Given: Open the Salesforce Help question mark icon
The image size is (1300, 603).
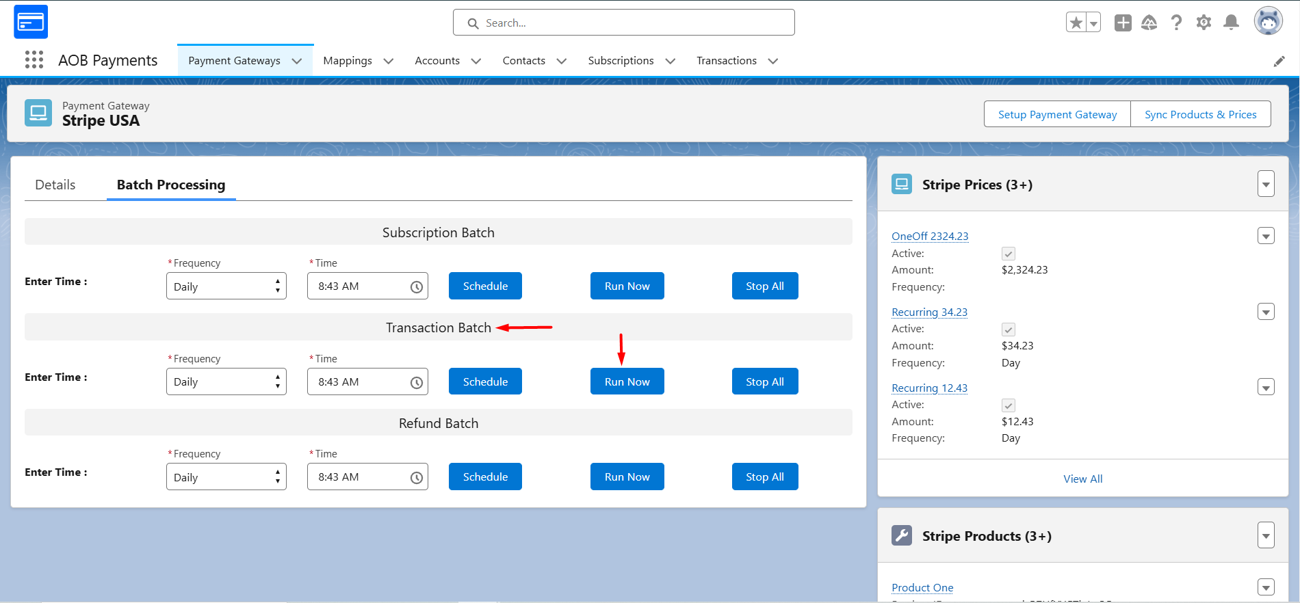Looking at the screenshot, I should click(x=1176, y=23).
